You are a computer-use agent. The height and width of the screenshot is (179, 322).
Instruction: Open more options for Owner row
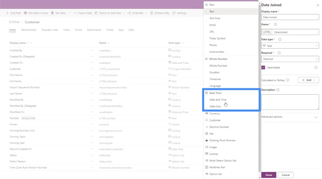pos(92,124)
